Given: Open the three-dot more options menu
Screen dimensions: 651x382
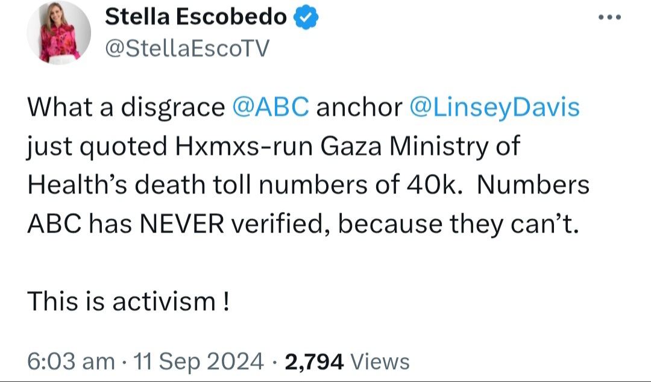Looking at the screenshot, I should (609, 17).
